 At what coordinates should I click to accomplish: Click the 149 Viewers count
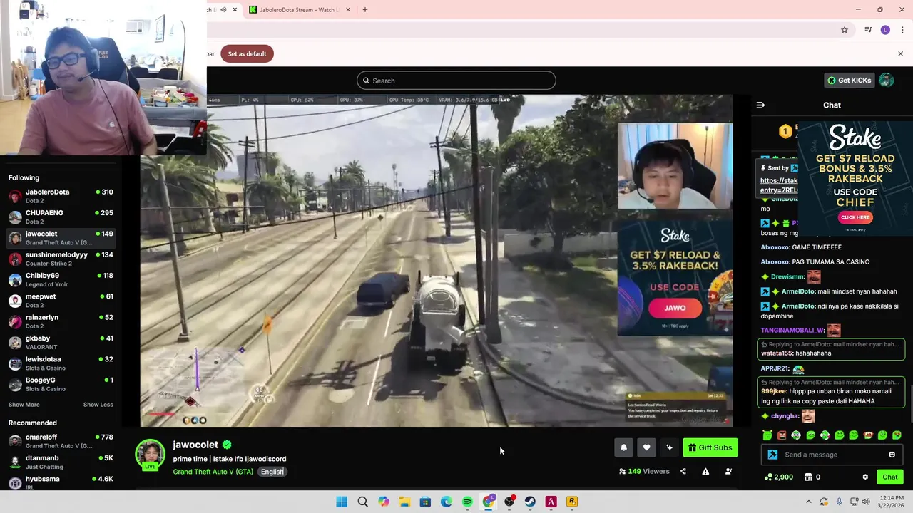click(x=644, y=471)
